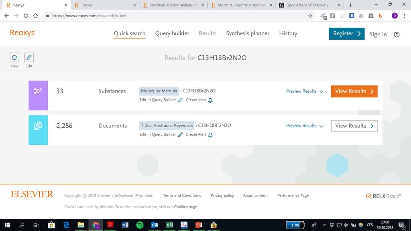Viewport: 411px width, 231px height.
Task: Click the bell icon beside Substances Create Alert
Action: coord(210,100)
